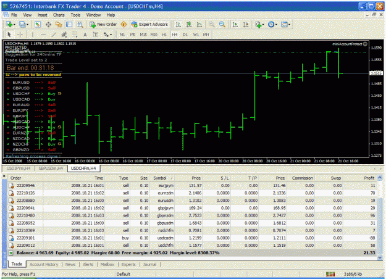Click the terminal scrollbar down arrow
Screen dimensions: 386x279
(x=380, y=257)
